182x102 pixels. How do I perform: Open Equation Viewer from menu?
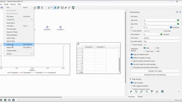18,32
